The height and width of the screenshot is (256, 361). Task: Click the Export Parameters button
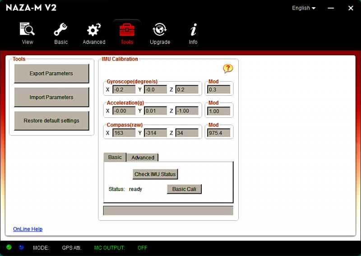51,74
